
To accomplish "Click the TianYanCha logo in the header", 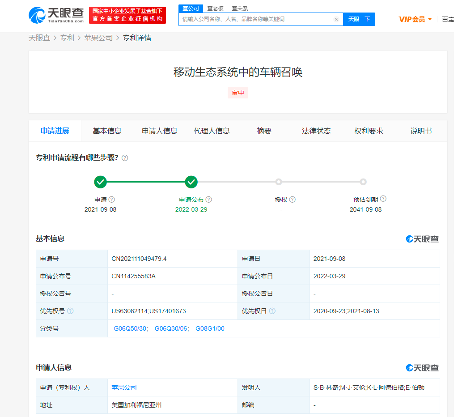I will 56,15.
